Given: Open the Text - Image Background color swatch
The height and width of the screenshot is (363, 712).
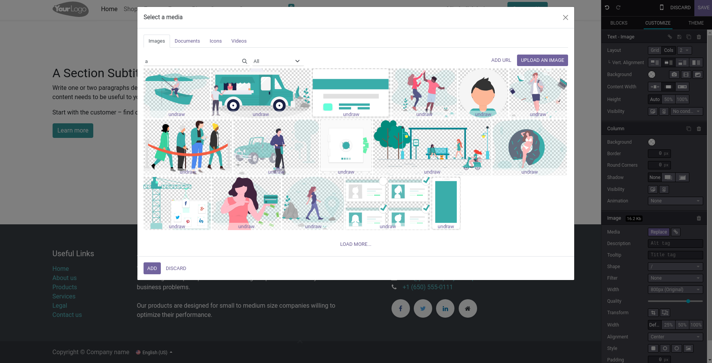Looking at the screenshot, I should 652,75.
